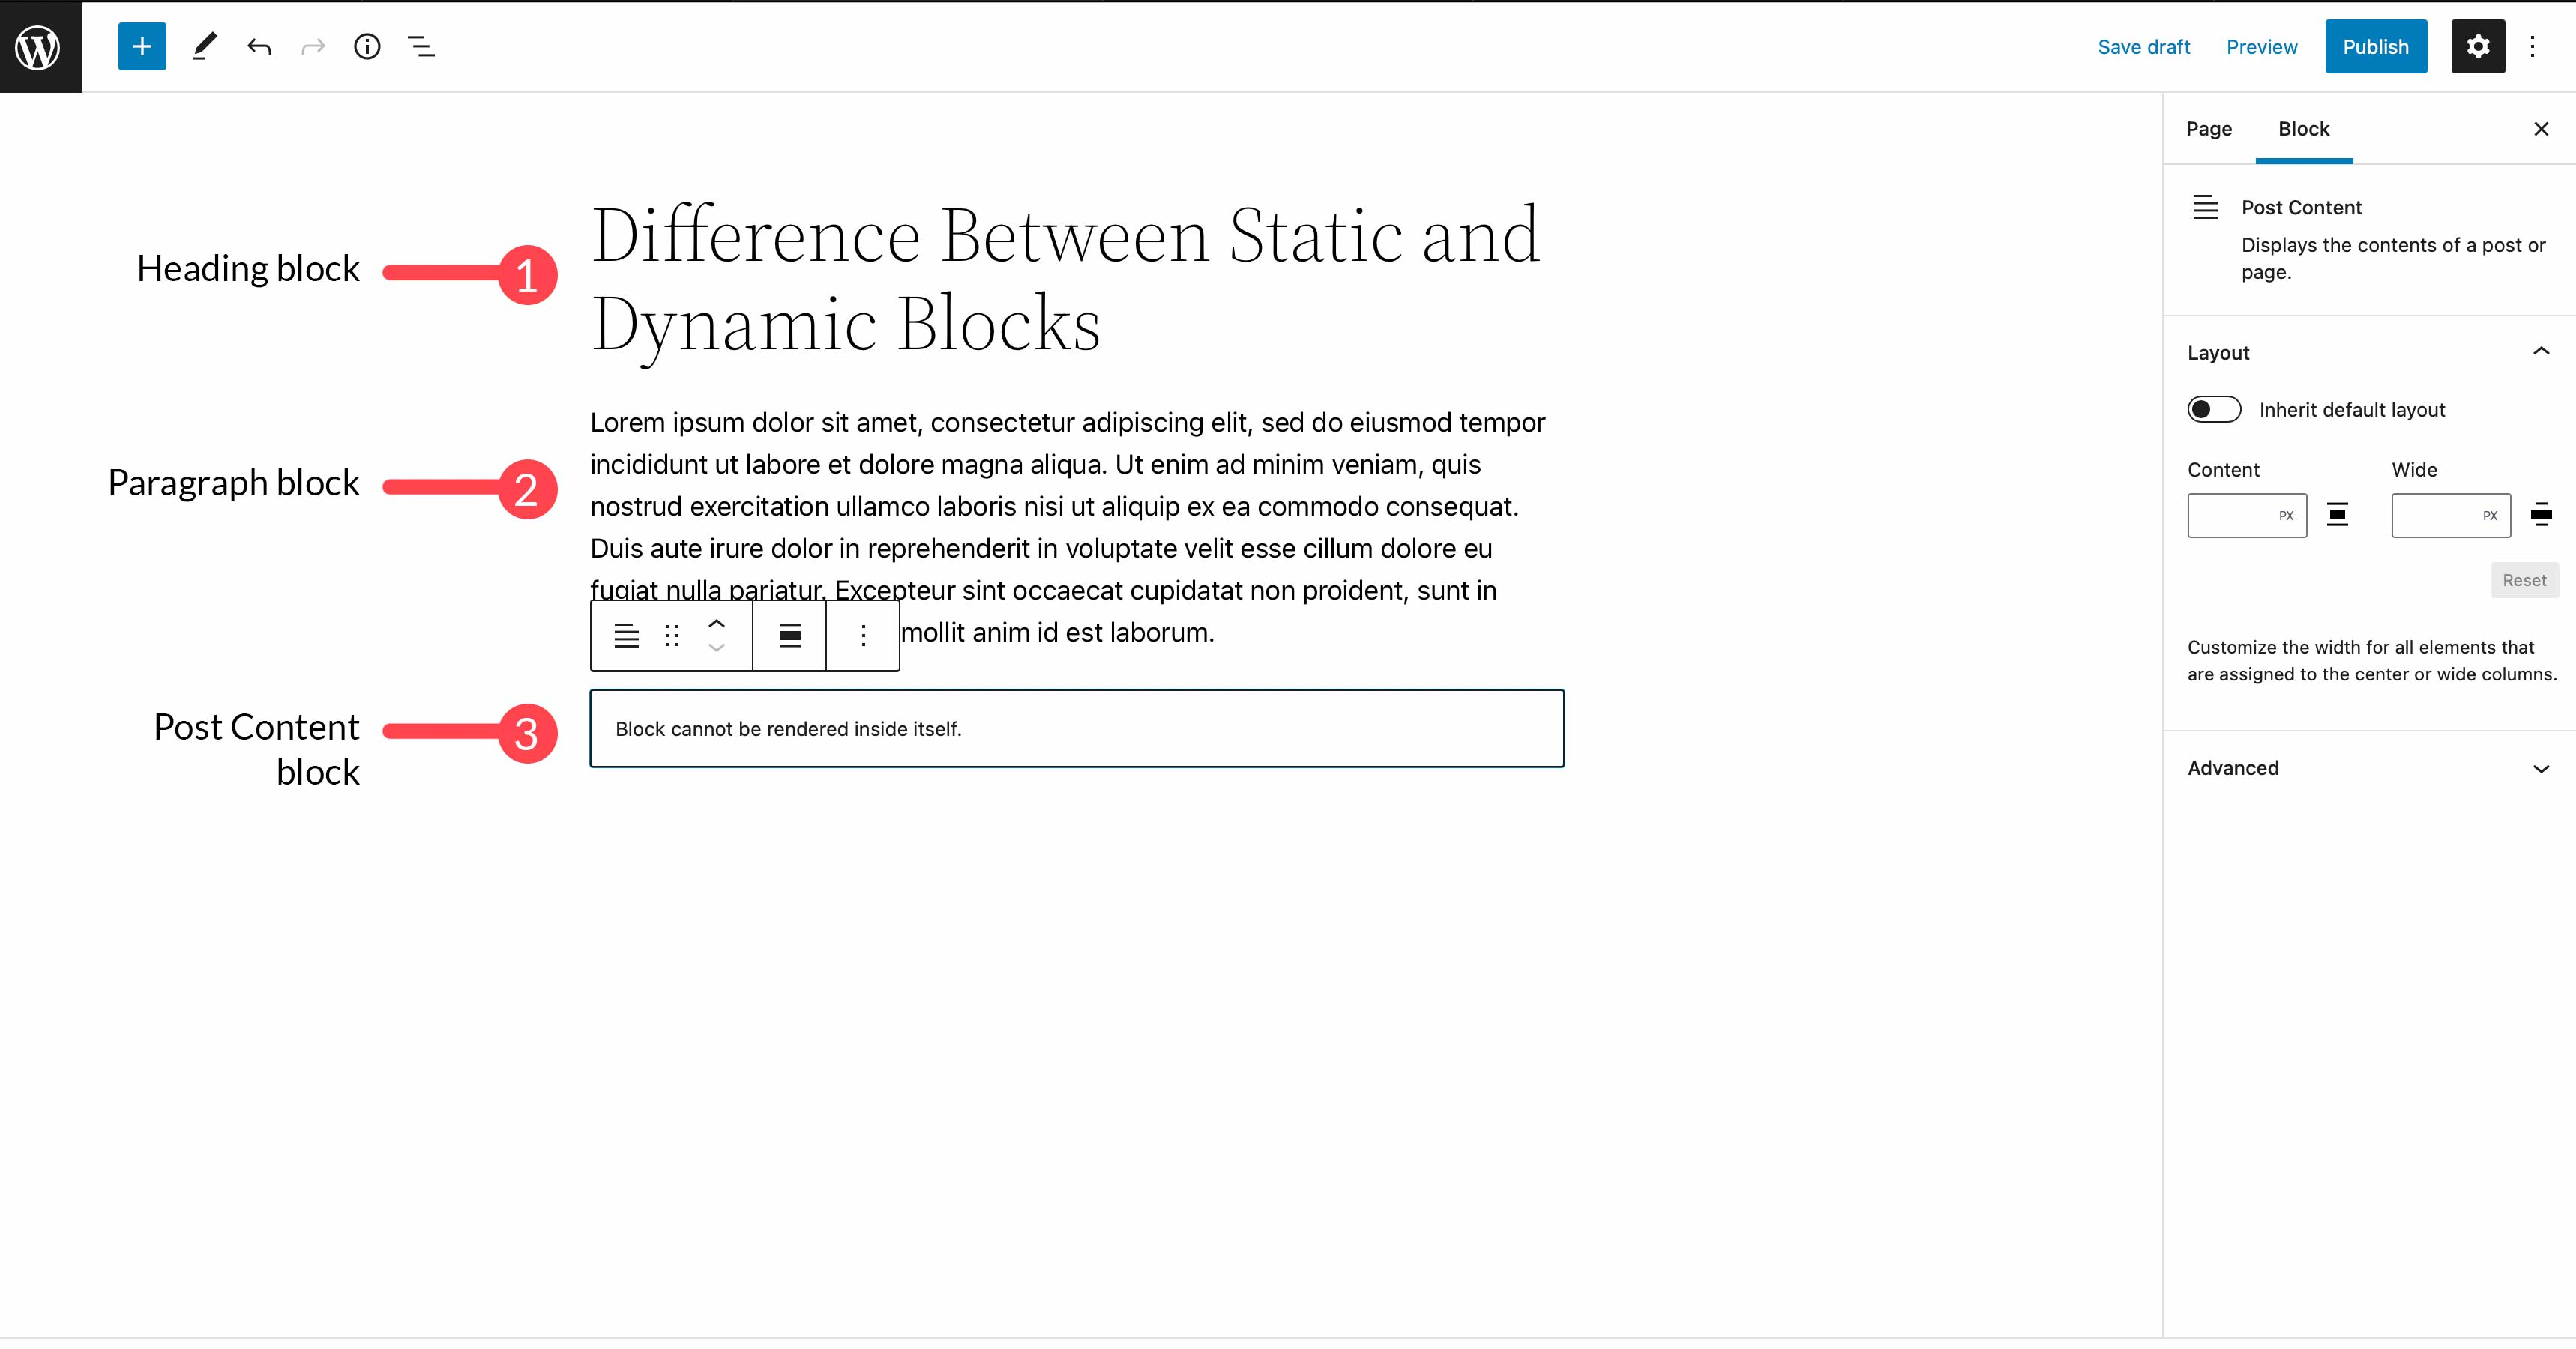Click the undo arrow icon
Screen dimensions: 2576x1349
[257, 46]
